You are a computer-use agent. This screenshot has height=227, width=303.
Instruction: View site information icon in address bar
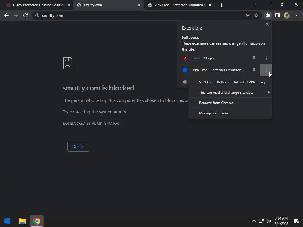point(37,15)
